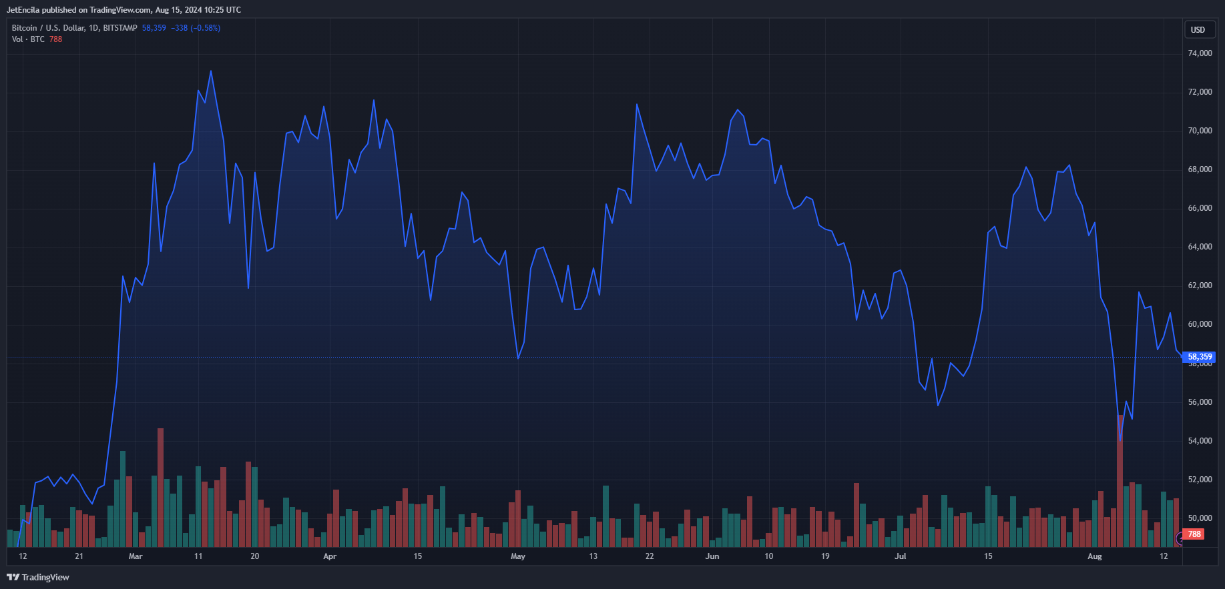Open the USD currency selector
1225x589 pixels.
tap(1198, 29)
